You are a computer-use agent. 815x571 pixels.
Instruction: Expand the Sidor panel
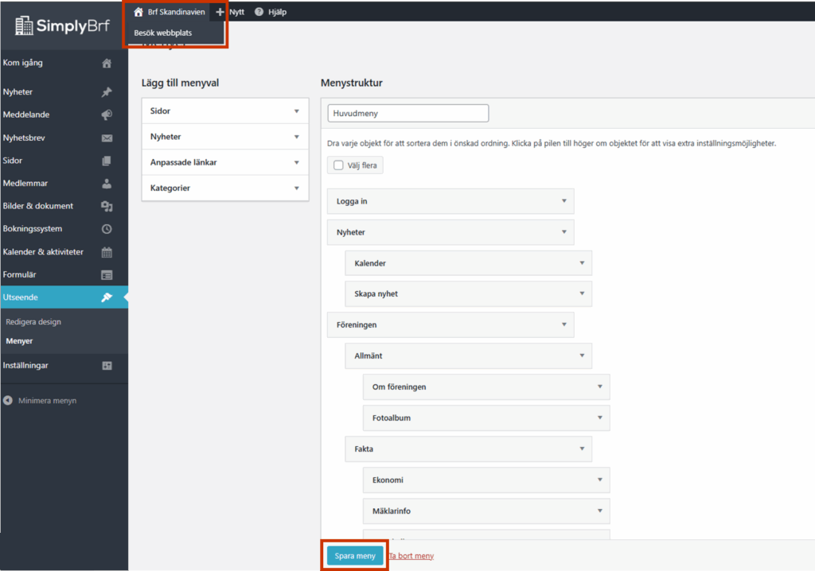click(296, 111)
